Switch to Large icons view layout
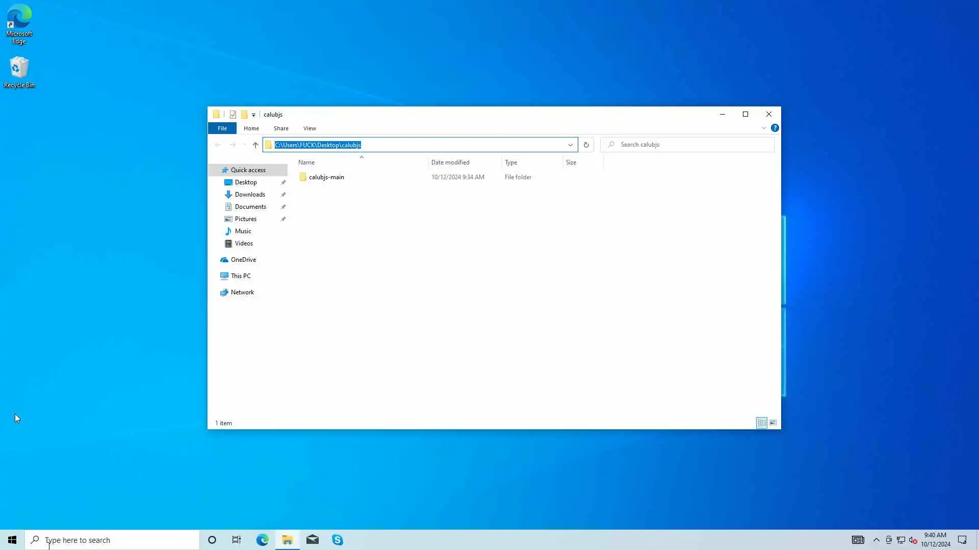 pos(773,423)
